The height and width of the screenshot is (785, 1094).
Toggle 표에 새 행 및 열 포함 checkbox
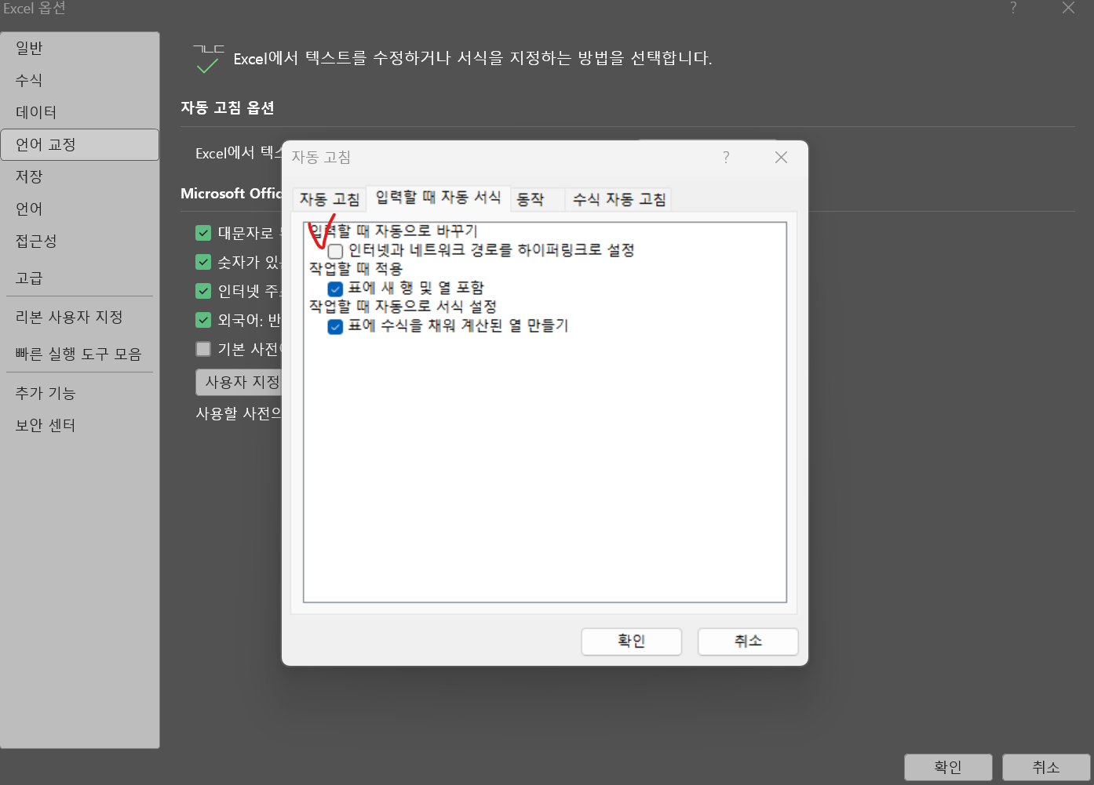335,289
